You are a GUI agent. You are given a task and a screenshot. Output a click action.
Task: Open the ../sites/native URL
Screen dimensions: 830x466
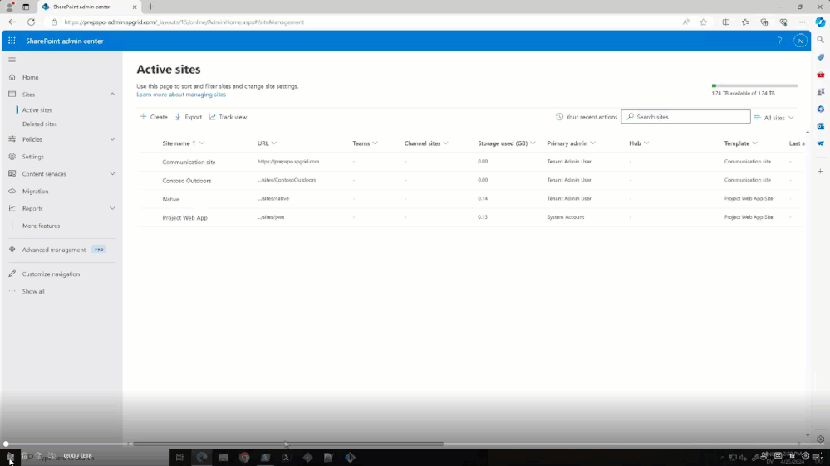273,199
